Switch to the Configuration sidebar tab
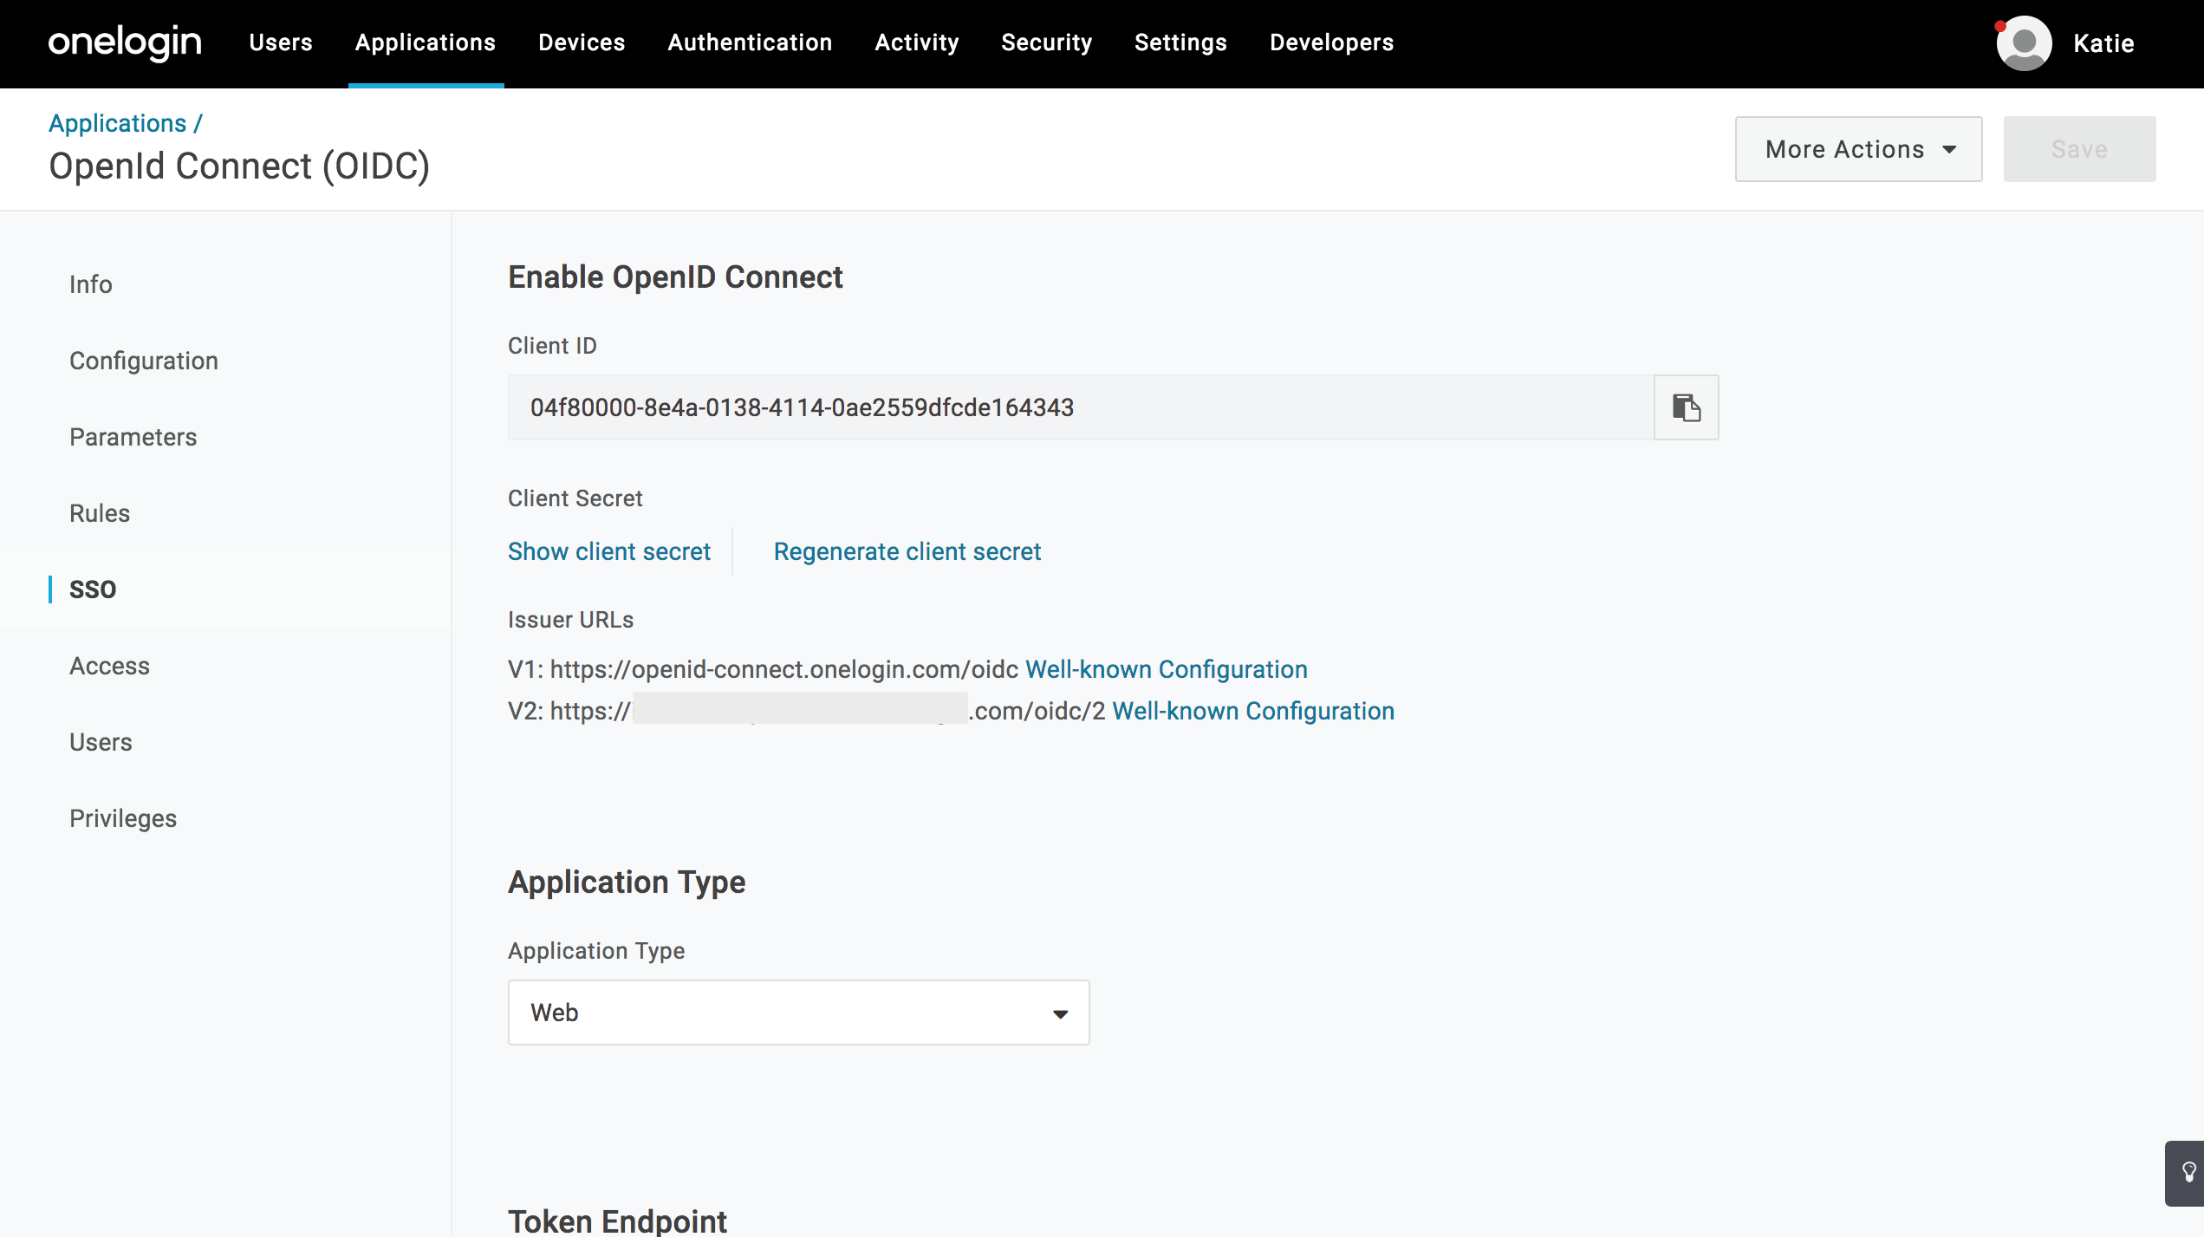 pos(144,361)
